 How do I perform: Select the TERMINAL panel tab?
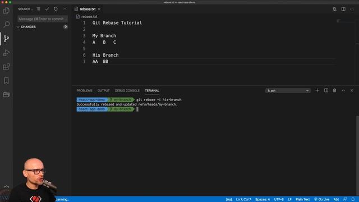point(152,90)
